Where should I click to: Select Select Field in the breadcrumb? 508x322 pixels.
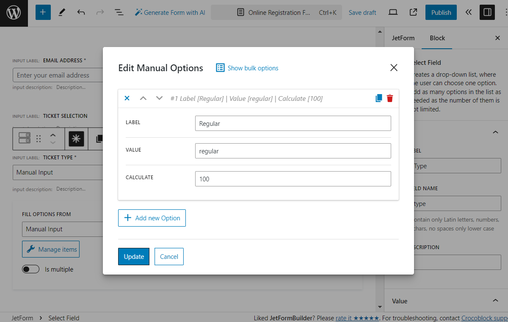(x=64, y=318)
